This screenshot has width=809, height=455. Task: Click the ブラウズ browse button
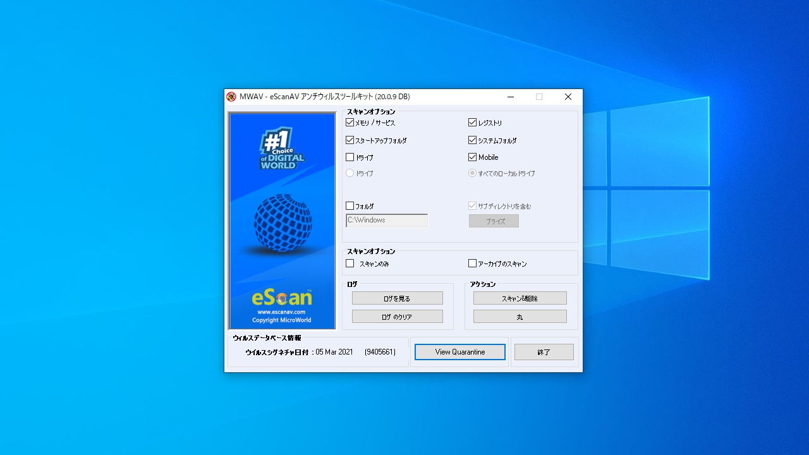click(x=494, y=221)
